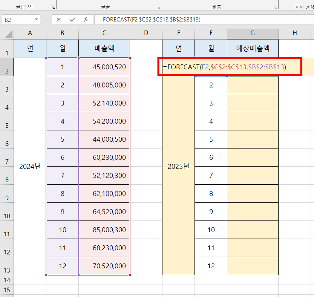Click cell with value 68,230,000
314x297 pixels.
pos(104,248)
